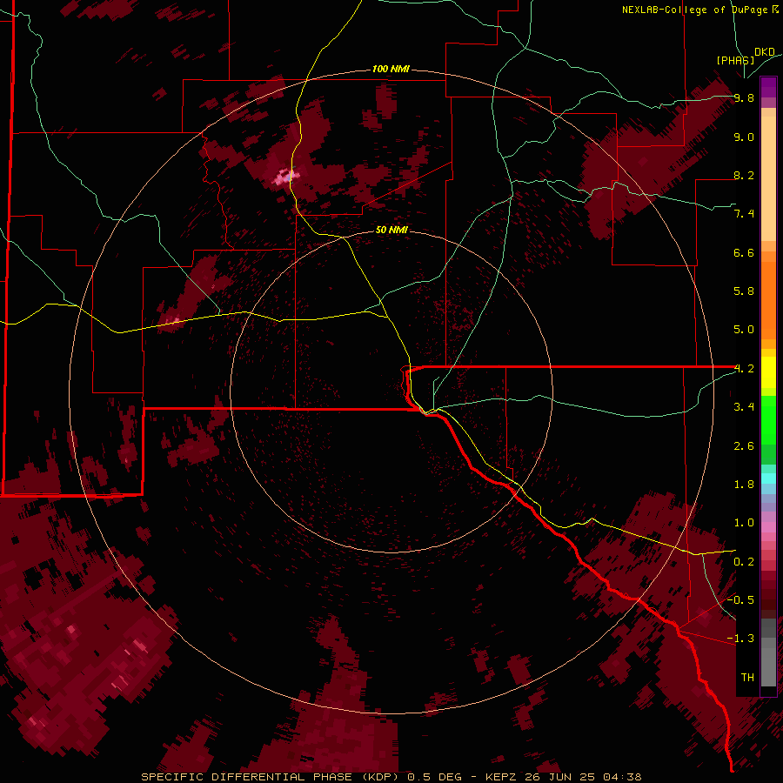The width and height of the screenshot is (783, 783).
Task: Pick the bright green segment of the color bar
Action: pyautogui.click(x=768, y=425)
